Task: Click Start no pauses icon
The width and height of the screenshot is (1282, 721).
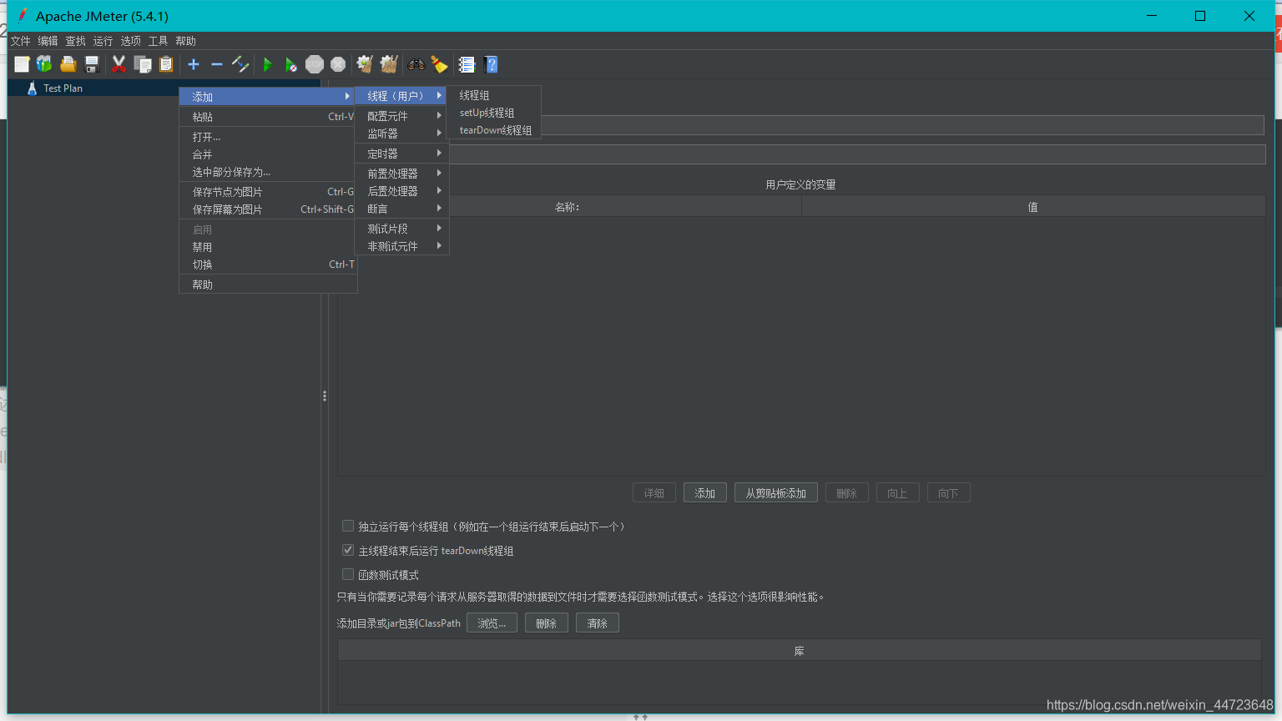Action: (x=290, y=64)
